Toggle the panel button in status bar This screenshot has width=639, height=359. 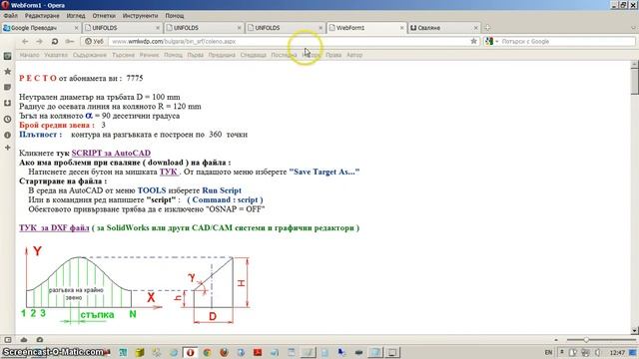coord(8,339)
